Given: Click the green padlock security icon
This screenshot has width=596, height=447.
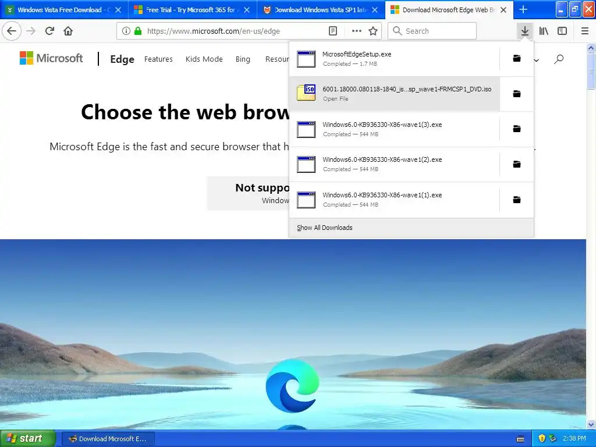Looking at the screenshot, I should tap(138, 31).
